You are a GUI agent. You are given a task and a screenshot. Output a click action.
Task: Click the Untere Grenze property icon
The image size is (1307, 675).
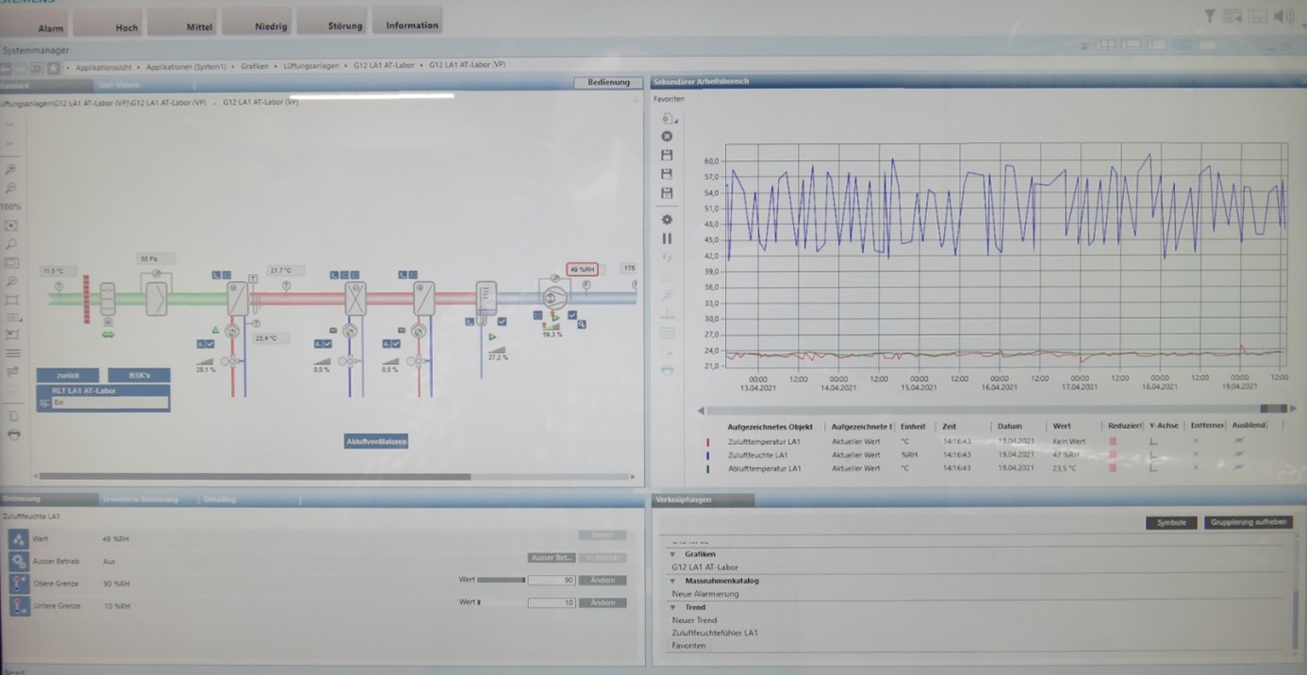(x=18, y=606)
